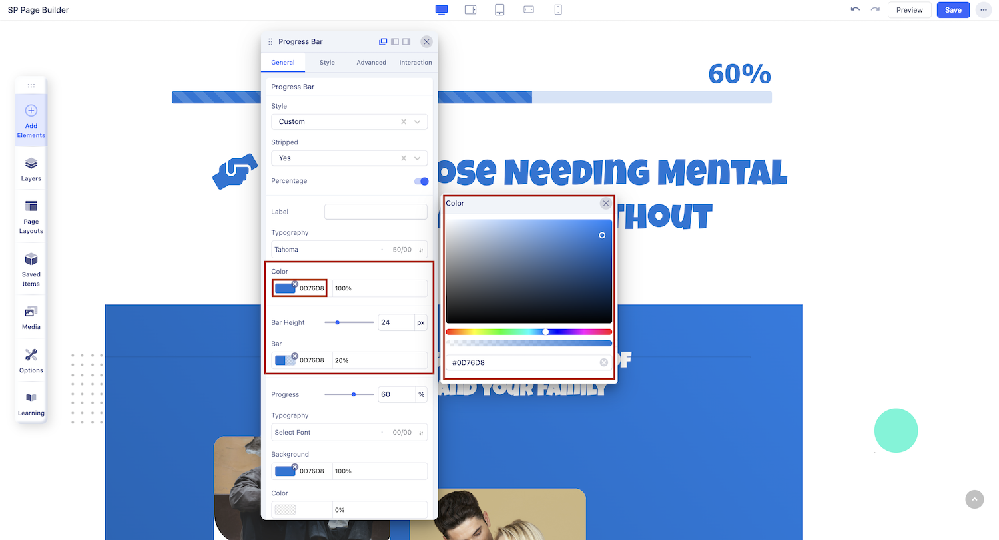Open the Media library icon

(x=31, y=317)
